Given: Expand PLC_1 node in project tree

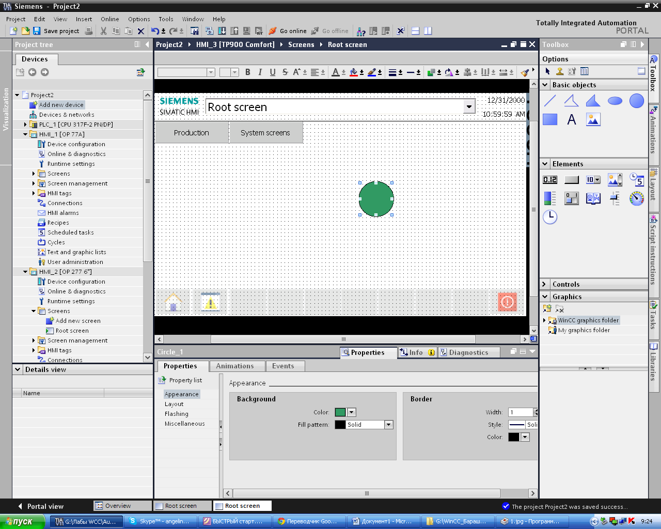Looking at the screenshot, I should tap(25, 125).
